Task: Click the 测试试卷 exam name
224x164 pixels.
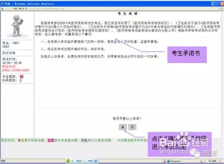Action: click(9, 53)
